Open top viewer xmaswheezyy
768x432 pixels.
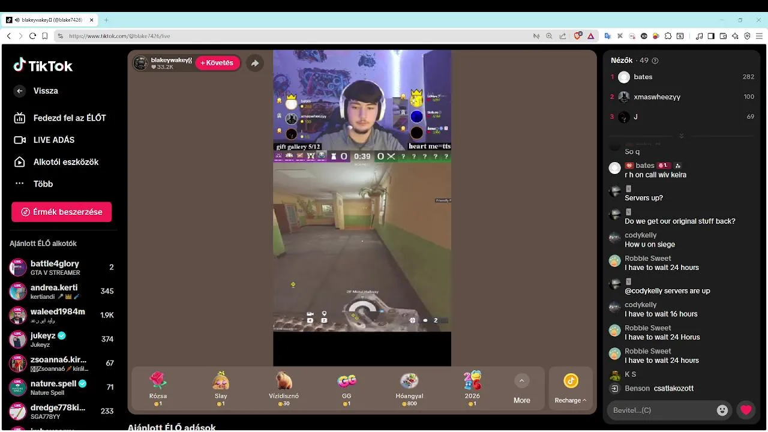tap(682, 97)
